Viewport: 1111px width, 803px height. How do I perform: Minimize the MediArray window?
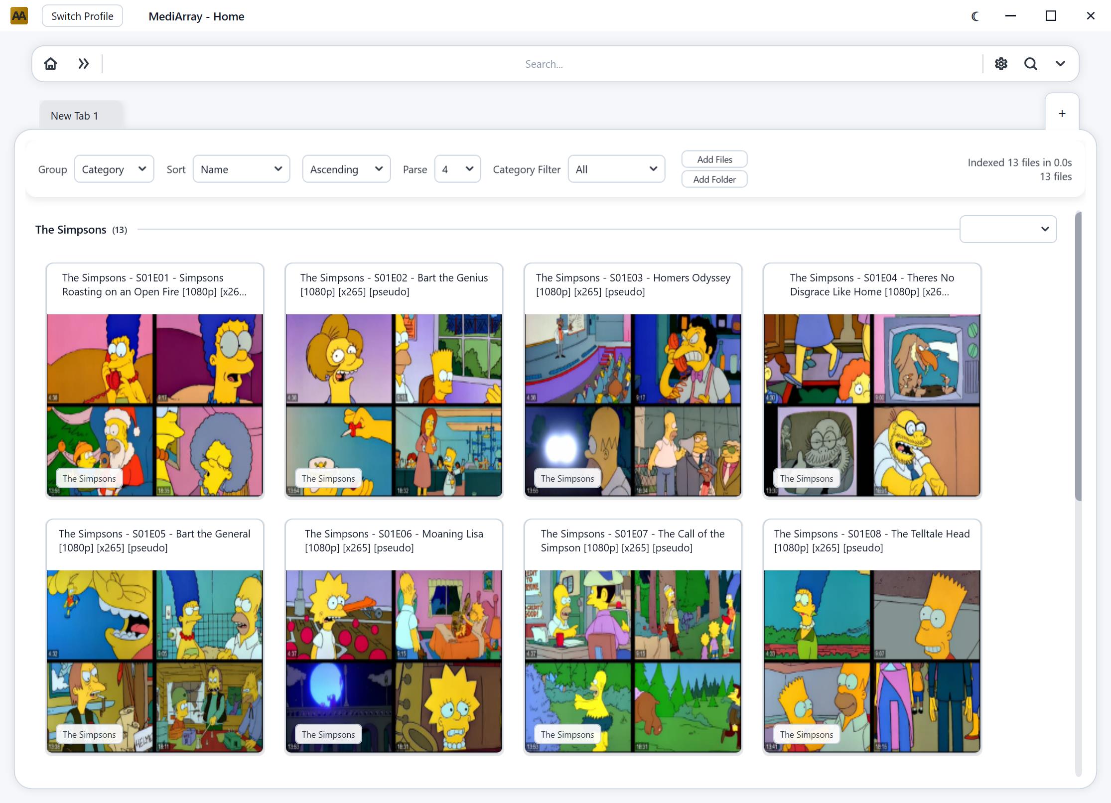click(x=1010, y=16)
